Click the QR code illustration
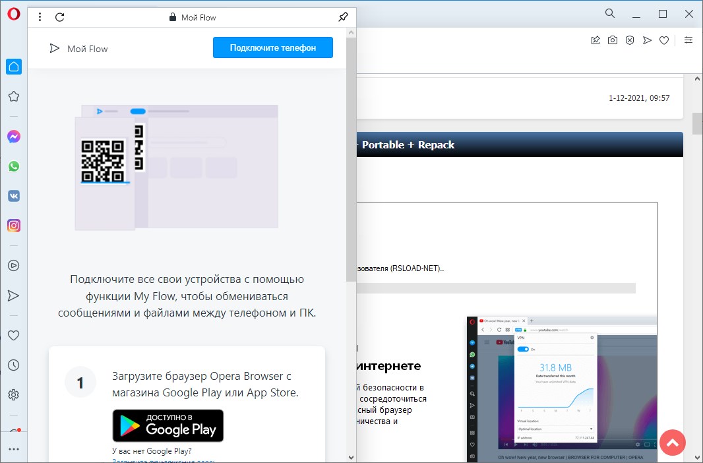703x463 pixels. point(104,161)
